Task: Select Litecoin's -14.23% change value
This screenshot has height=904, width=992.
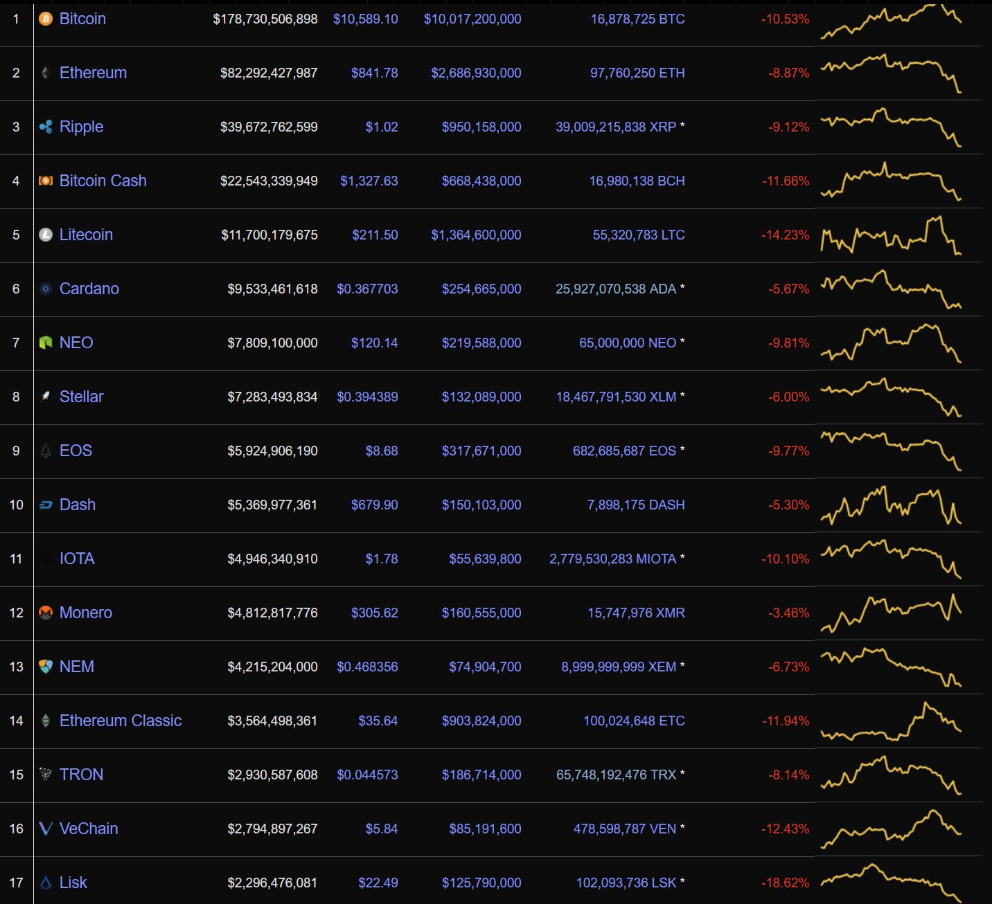Action: (x=786, y=235)
